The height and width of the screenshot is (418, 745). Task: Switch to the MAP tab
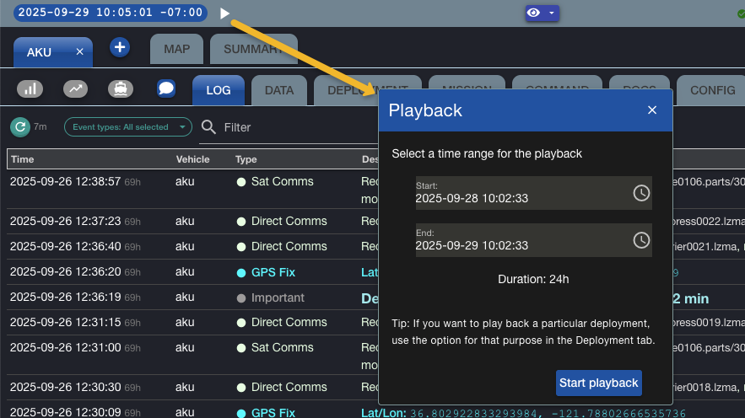coord(176,49)
